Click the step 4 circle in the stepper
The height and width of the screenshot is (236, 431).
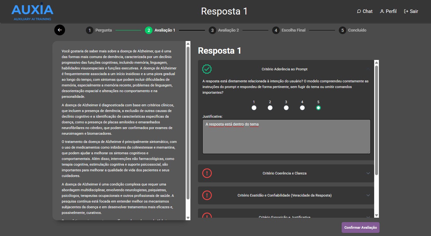pyautogui.click(x=276, y=30)
